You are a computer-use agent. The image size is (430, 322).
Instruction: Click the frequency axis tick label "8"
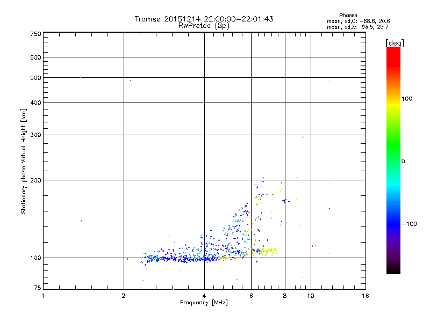point(285,296)
